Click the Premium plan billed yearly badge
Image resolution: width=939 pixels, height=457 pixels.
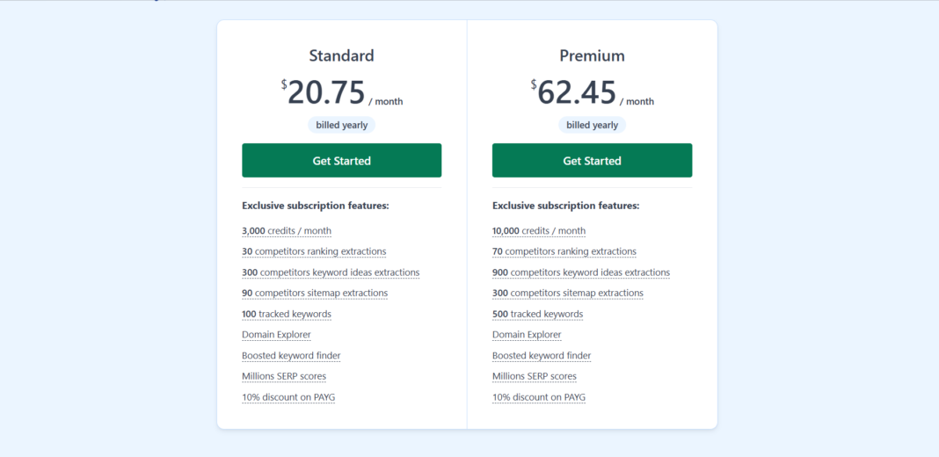pos(592,125)
